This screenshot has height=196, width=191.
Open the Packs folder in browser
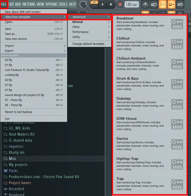pos(53,171)
